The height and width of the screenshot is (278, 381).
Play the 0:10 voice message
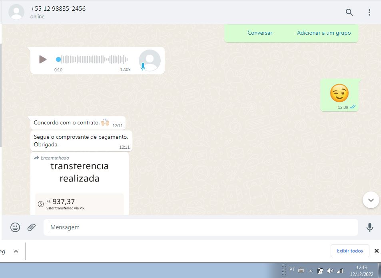(43, 59)
